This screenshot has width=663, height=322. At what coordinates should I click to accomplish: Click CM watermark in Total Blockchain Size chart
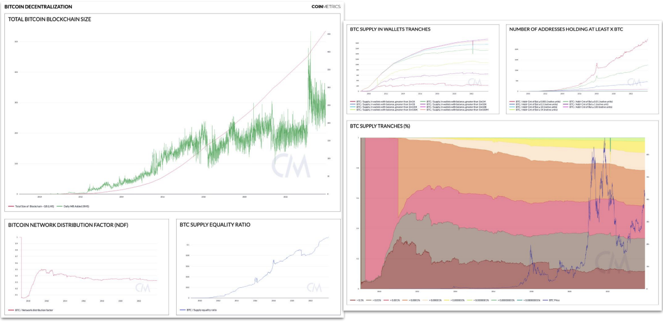point(291,166)
